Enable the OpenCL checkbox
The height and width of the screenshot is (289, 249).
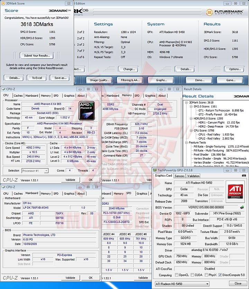[x=176, y=275]
